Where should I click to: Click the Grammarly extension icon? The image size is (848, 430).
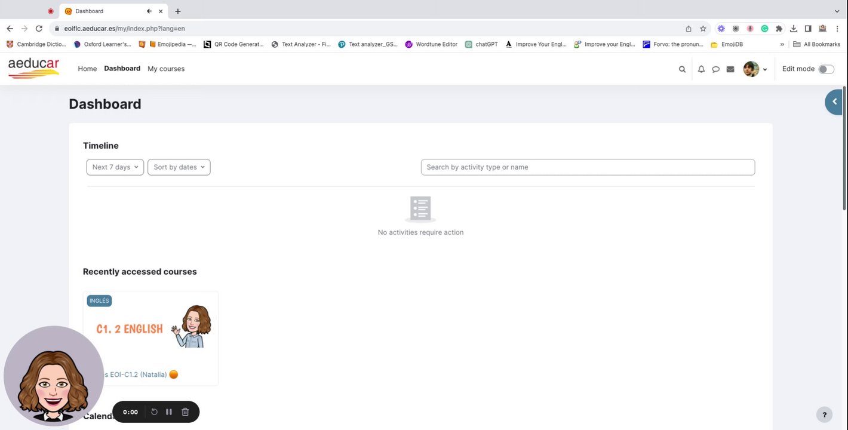(764, 28)
